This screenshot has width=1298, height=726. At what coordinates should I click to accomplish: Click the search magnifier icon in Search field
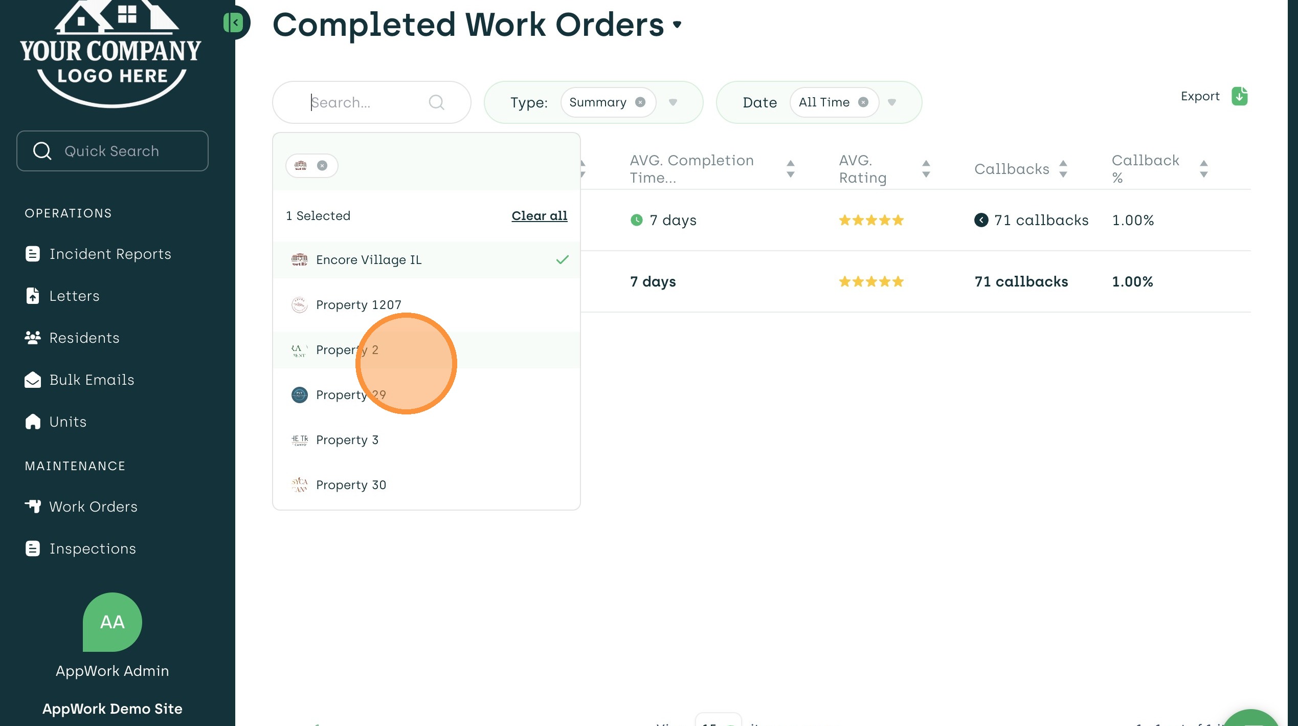point(436,102)
